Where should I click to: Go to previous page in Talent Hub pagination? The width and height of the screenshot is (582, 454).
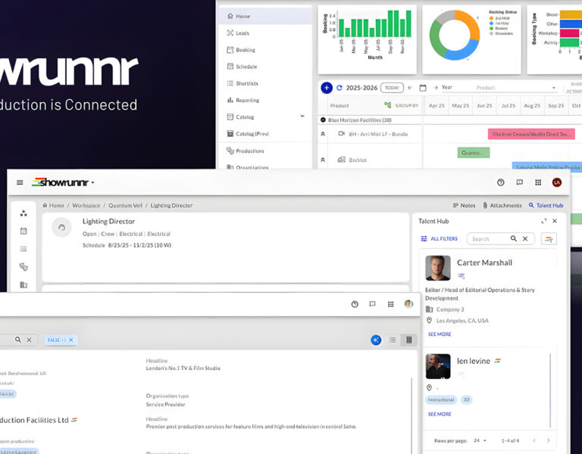click(x=534, y=440)
